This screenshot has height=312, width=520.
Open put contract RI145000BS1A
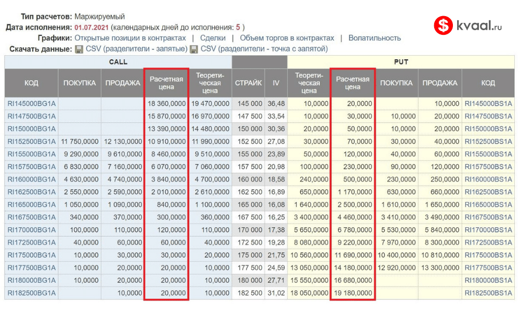[488, 104]
